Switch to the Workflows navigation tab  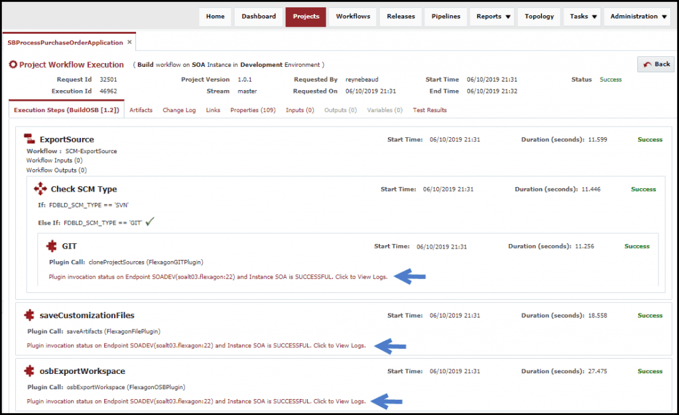point(352,17)
